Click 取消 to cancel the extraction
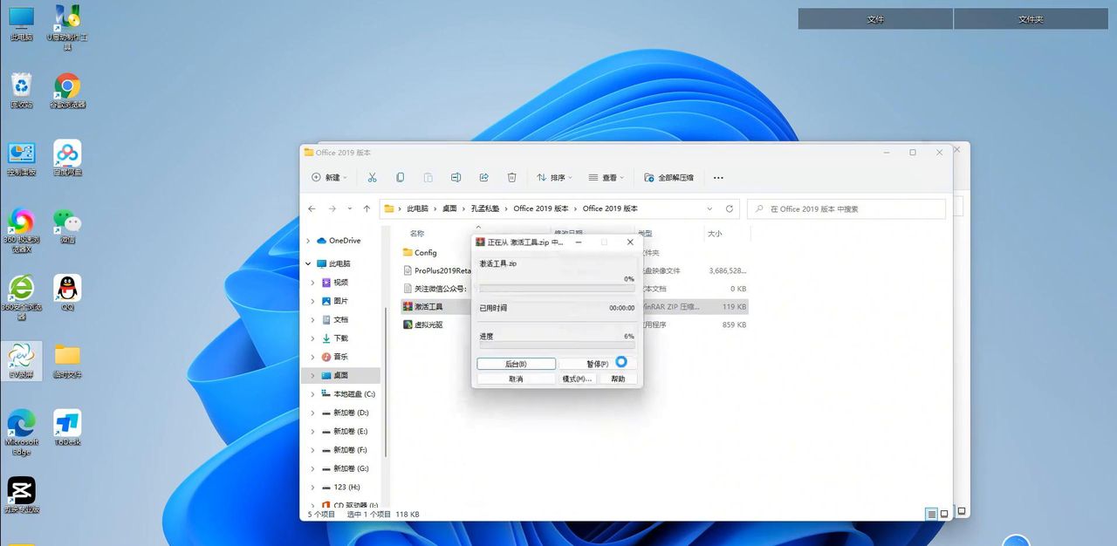The width and height of the screenshot is (1117, 546). (x=517, y=379)
